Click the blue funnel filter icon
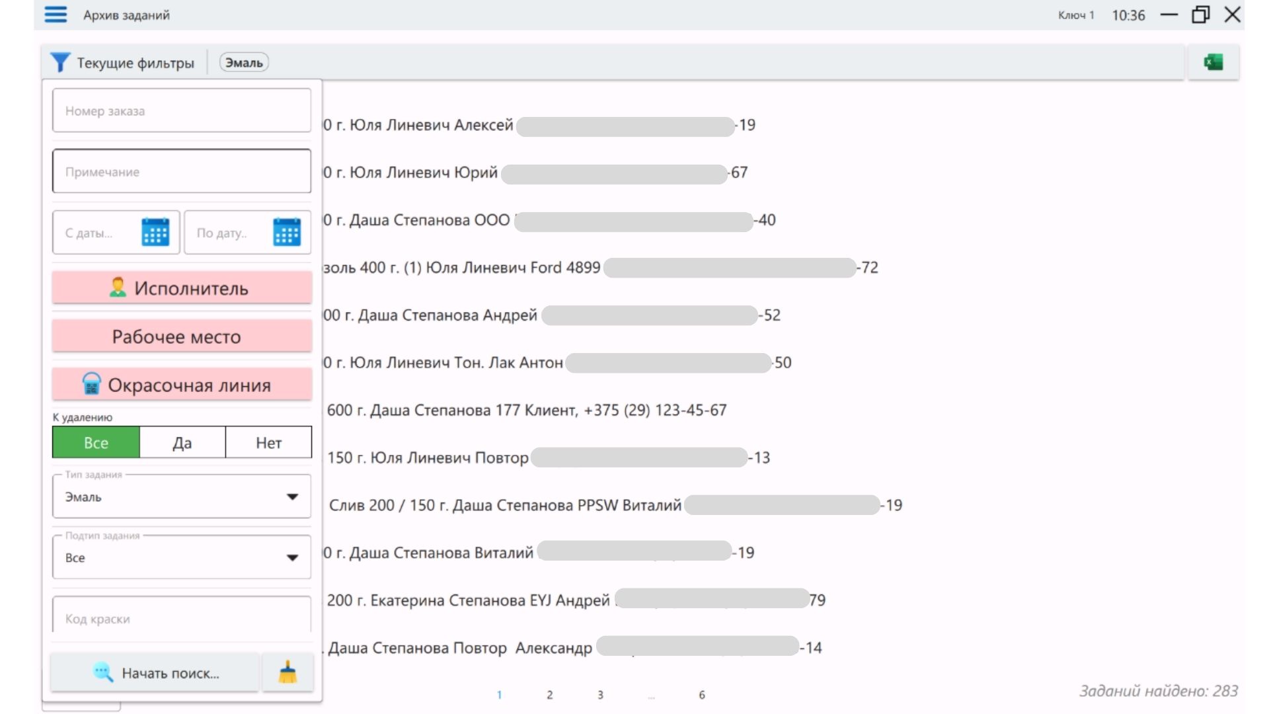This screenshot has width=1269, height=714. click(x=59, y=63)
